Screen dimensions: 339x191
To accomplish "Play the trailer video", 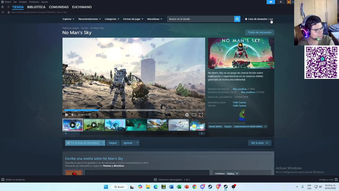I will point(66,115).
